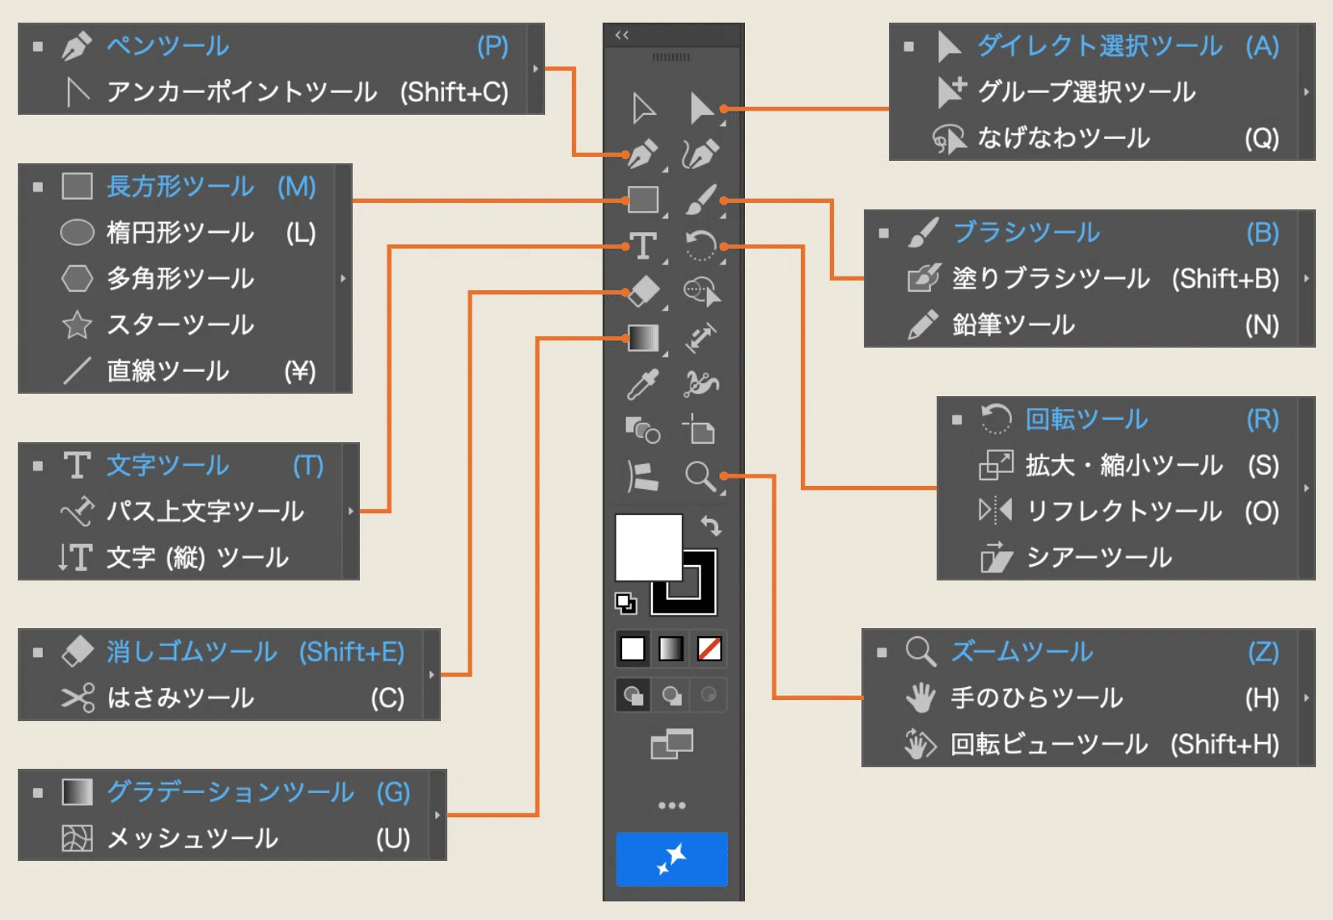Click the blue sparkle generate button
Screen dimensions: 1333x920
pos(672,859)
